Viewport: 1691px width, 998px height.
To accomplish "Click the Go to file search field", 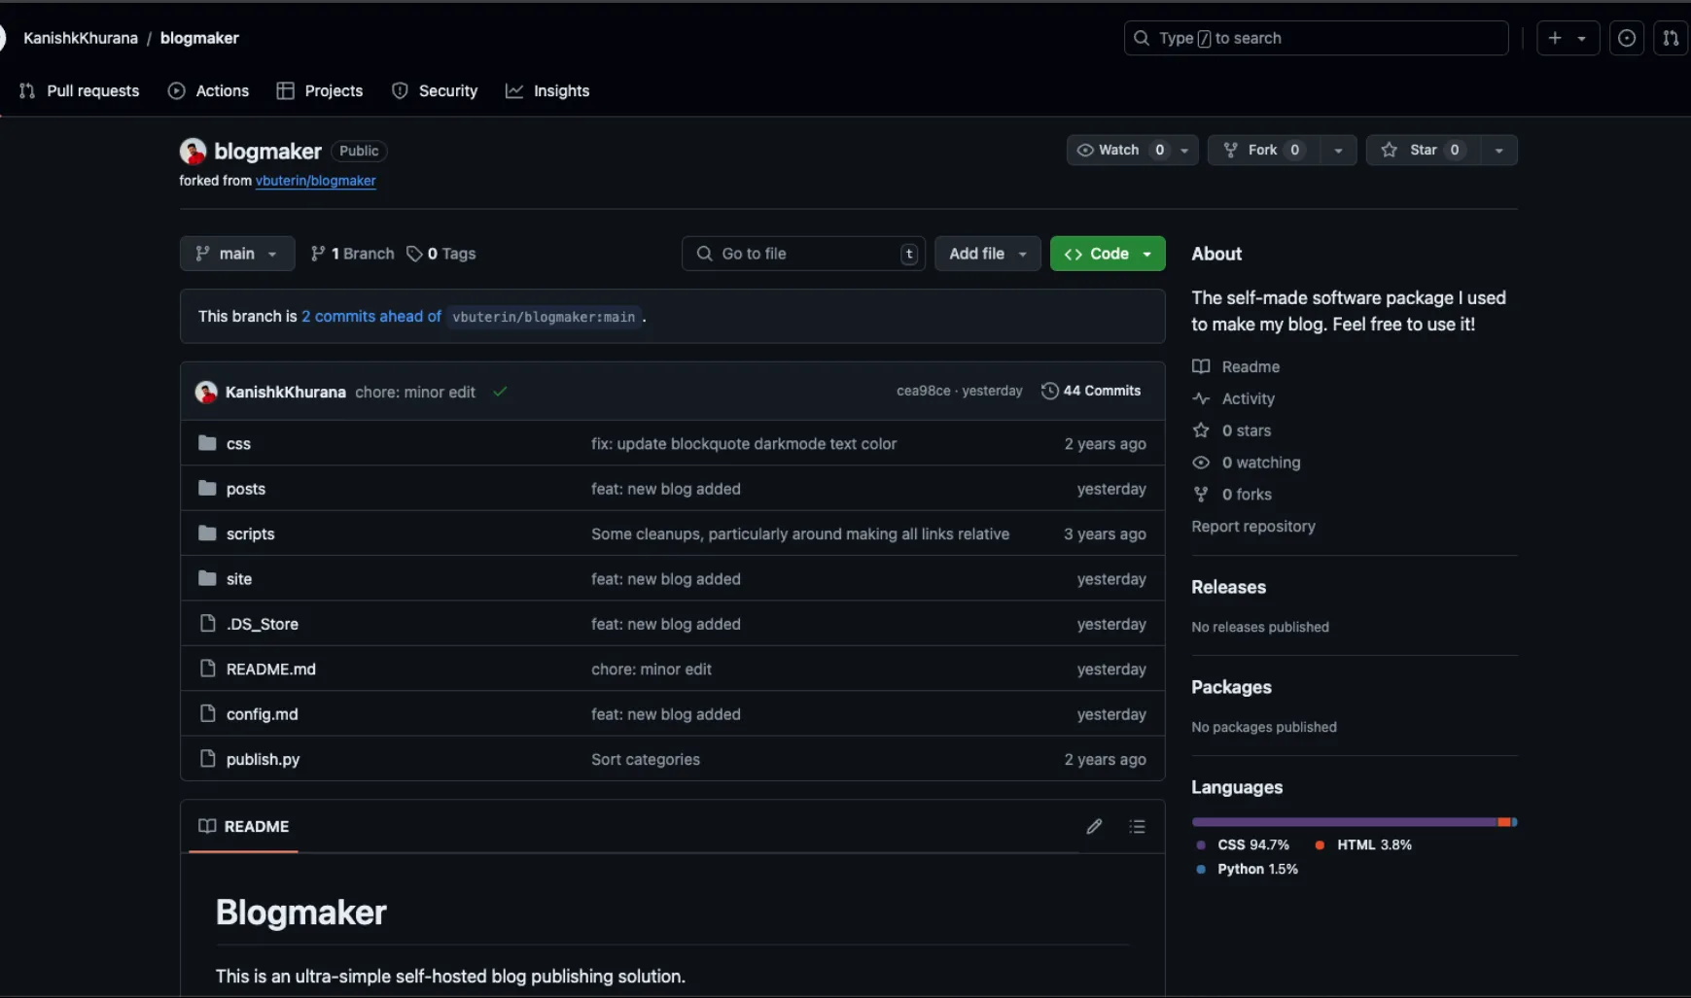I will (802, 254).
